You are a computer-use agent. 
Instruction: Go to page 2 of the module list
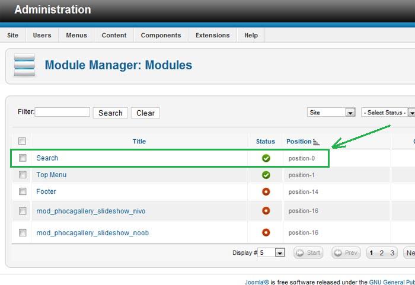(x=382, y=253)
